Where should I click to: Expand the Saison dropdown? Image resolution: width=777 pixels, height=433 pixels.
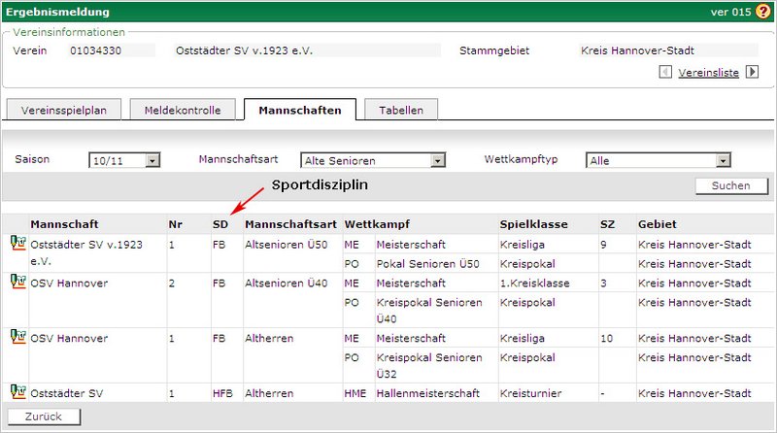pyautogui.click(x=152, y=160)
